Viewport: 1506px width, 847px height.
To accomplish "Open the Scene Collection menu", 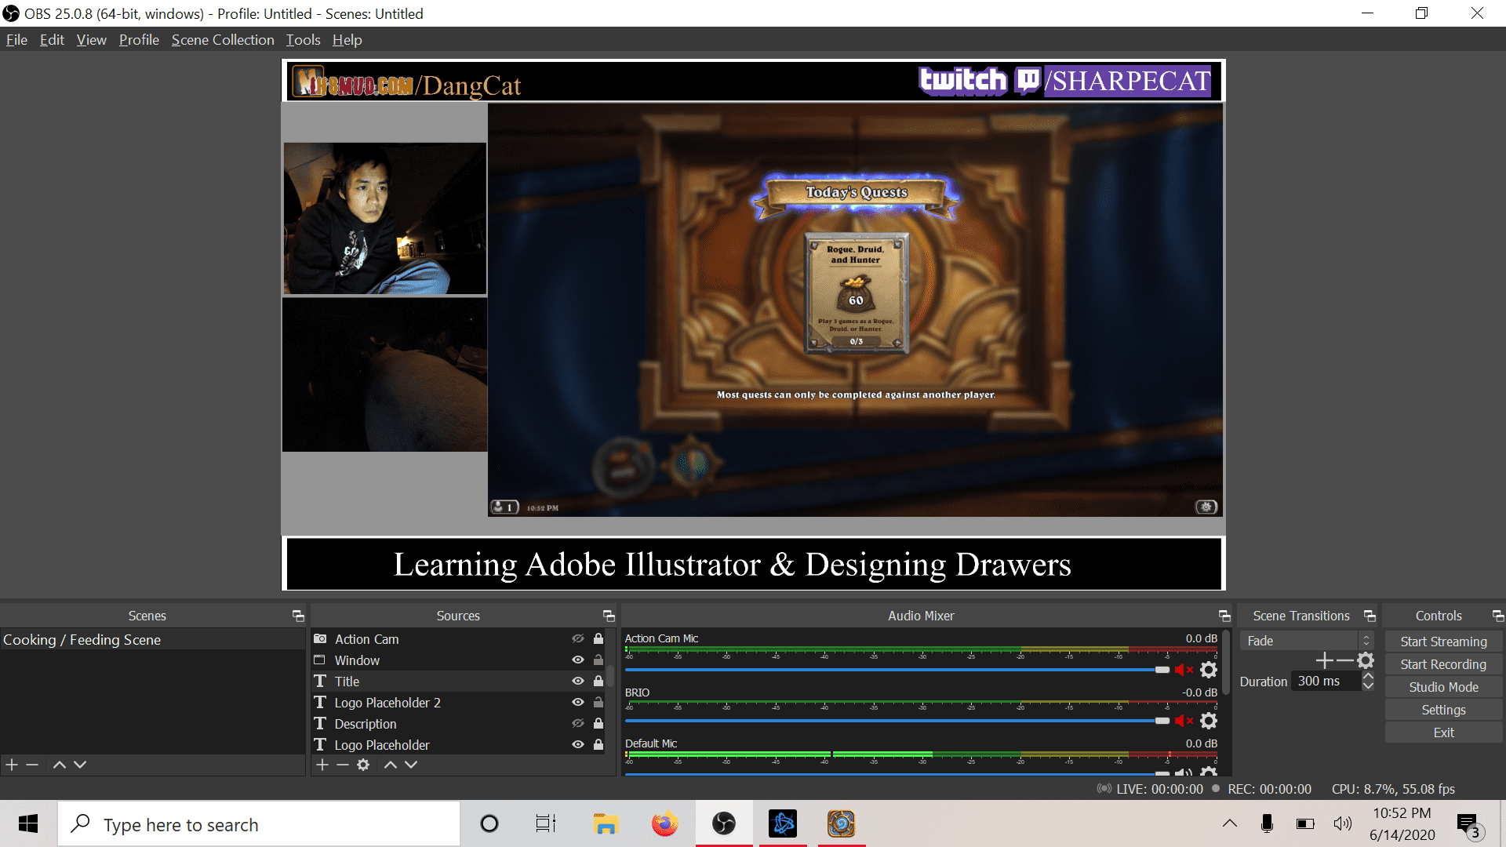I will (x=223, y=40).
